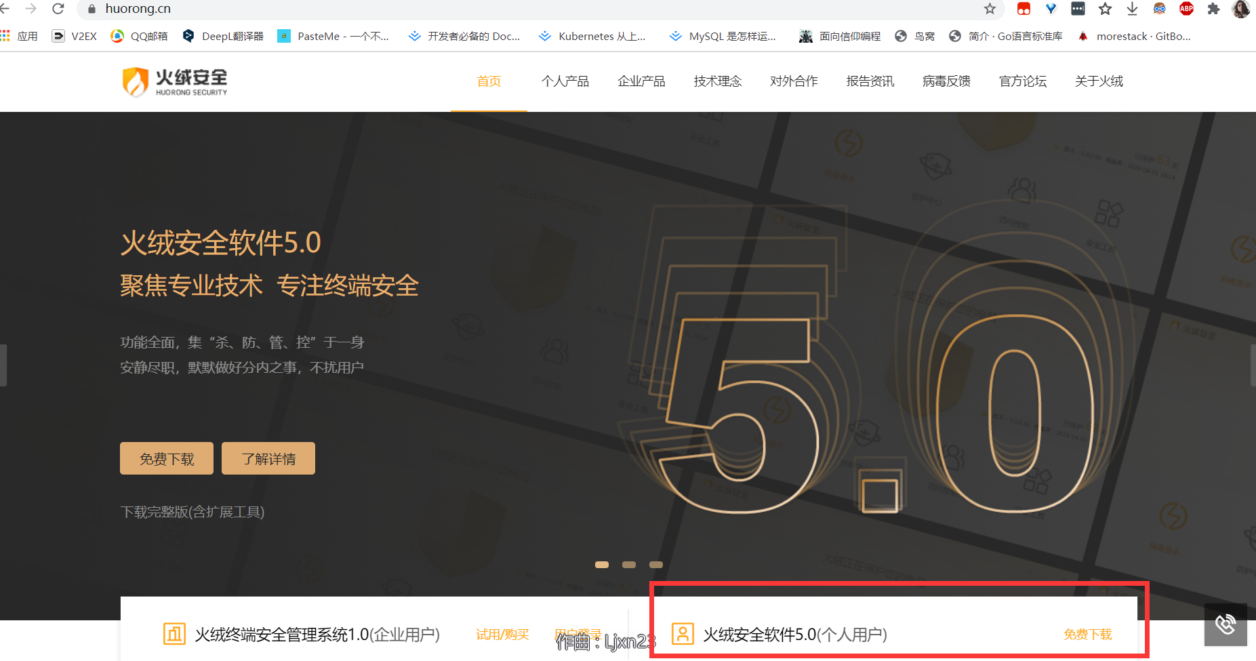Screen dimensions: 1256x661
Task: Open the 关于火绒 navigation item
Action: click(x=1099, y=81)
